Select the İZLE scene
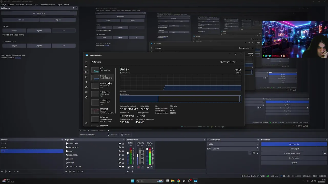 [x=32, y=151]
